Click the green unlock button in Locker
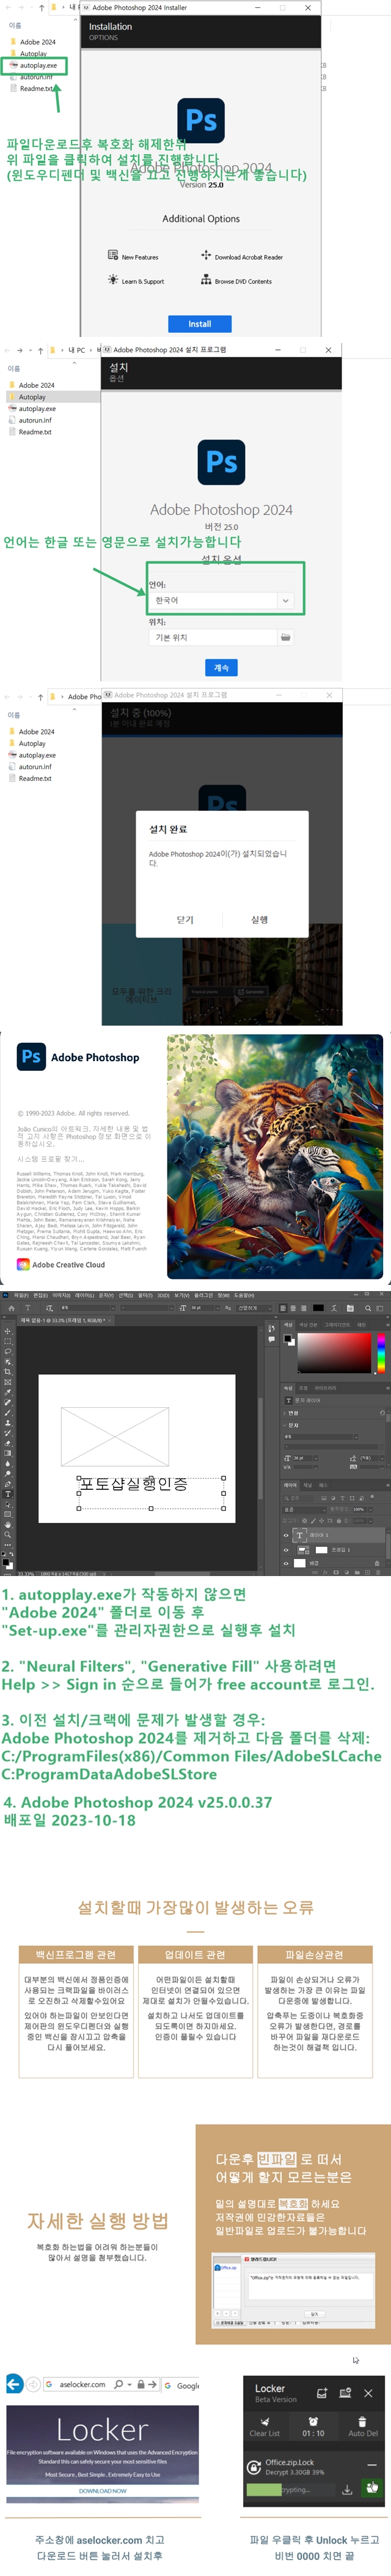This screenshot has width=391, height=2576. click(x=372, y=2487)
